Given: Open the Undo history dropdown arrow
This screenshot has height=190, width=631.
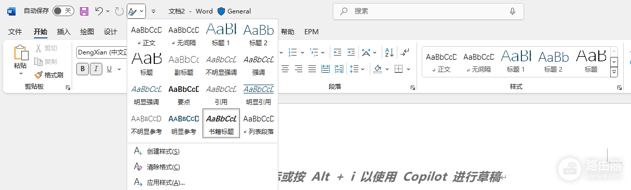Looking at the screenshot, I should pyautogui.click(x=108, y=11).
